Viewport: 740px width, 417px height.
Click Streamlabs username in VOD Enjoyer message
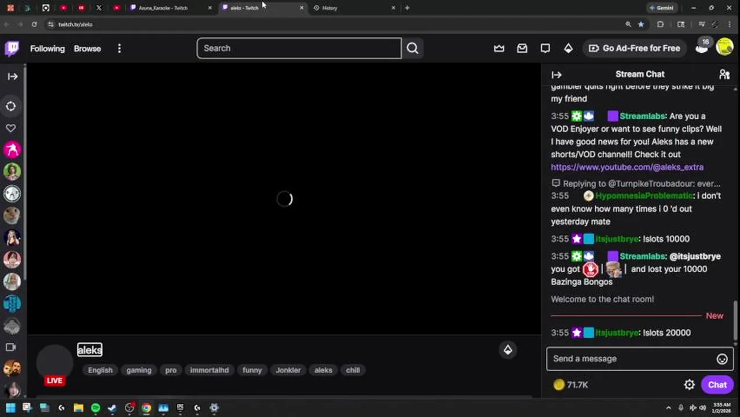coord(642,116)
